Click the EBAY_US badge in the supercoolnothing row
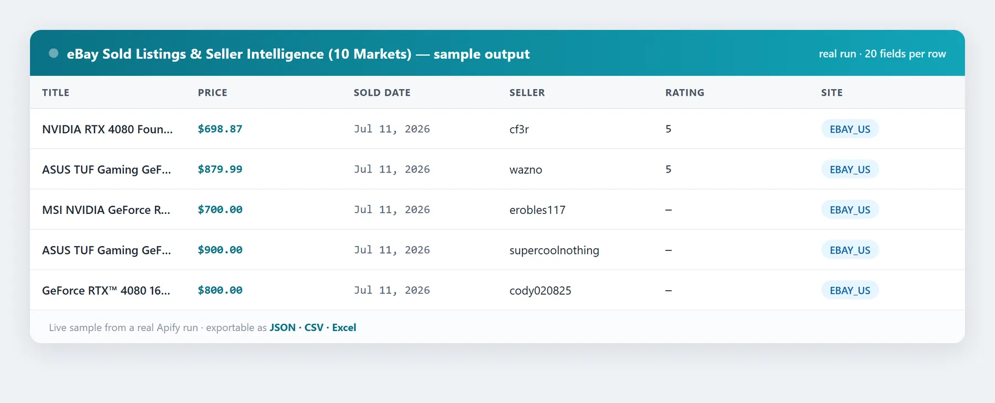The image size is (995, 403). (850, 250)
